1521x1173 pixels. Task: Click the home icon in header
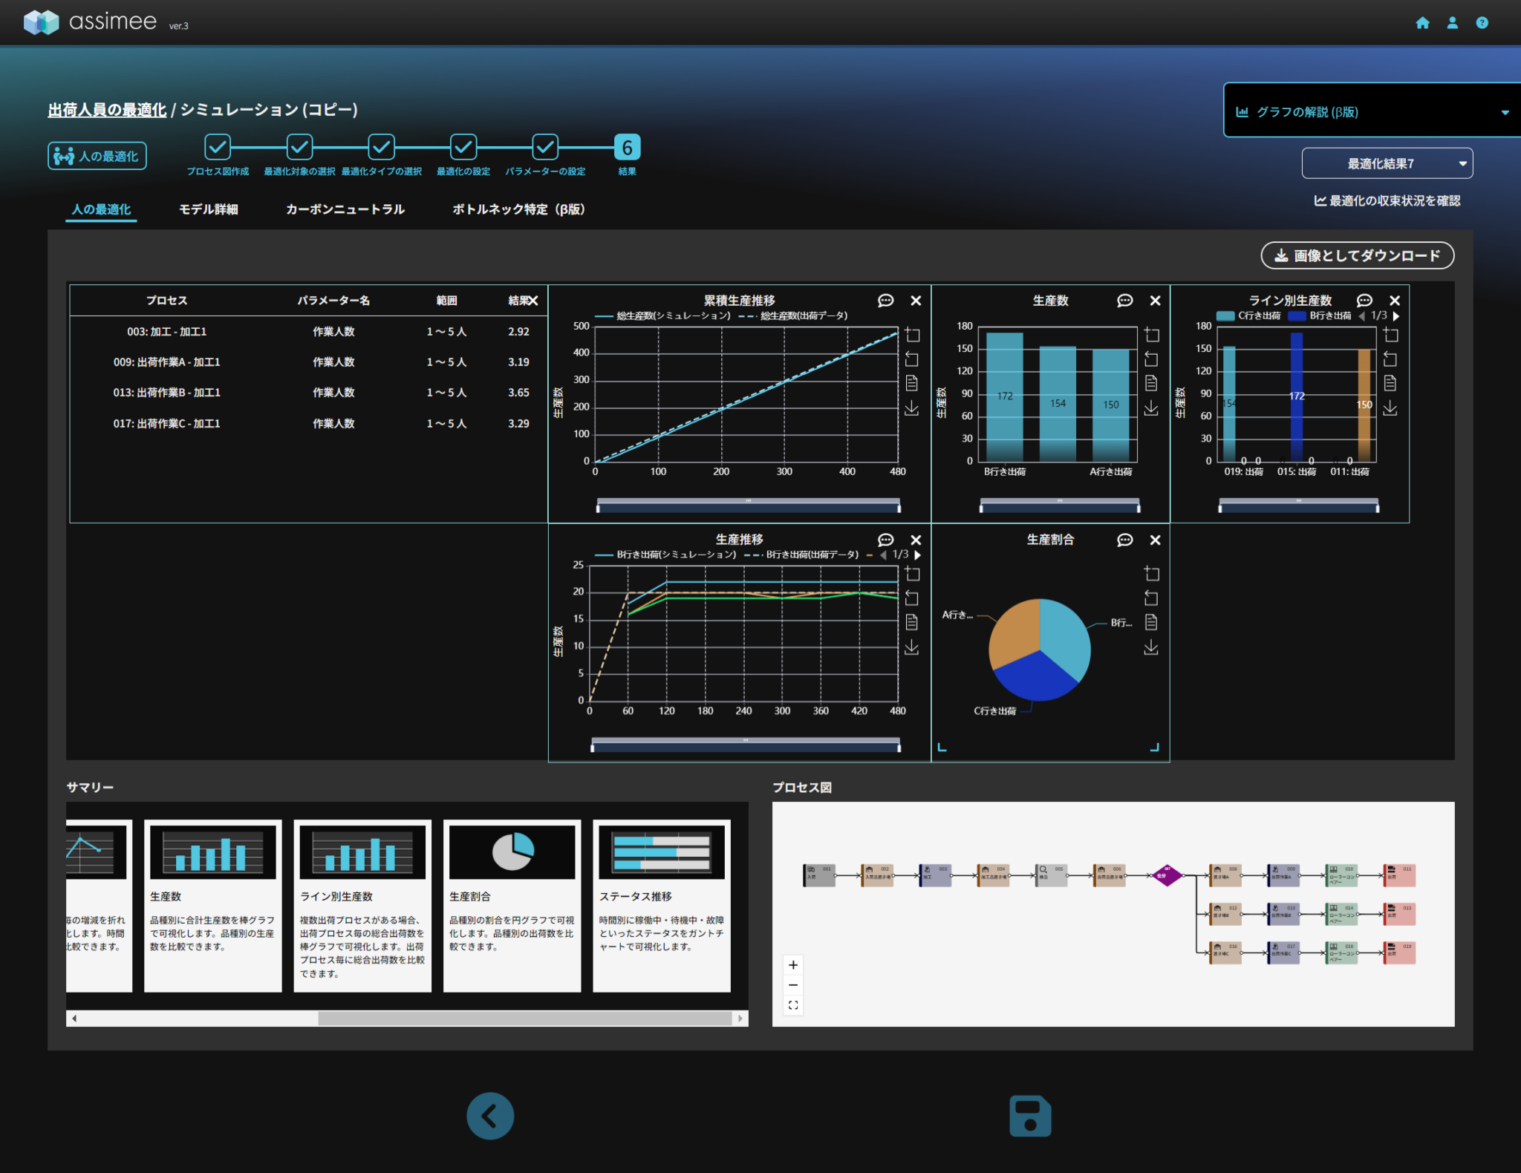pyautogui.click(x=1422, y=23)
